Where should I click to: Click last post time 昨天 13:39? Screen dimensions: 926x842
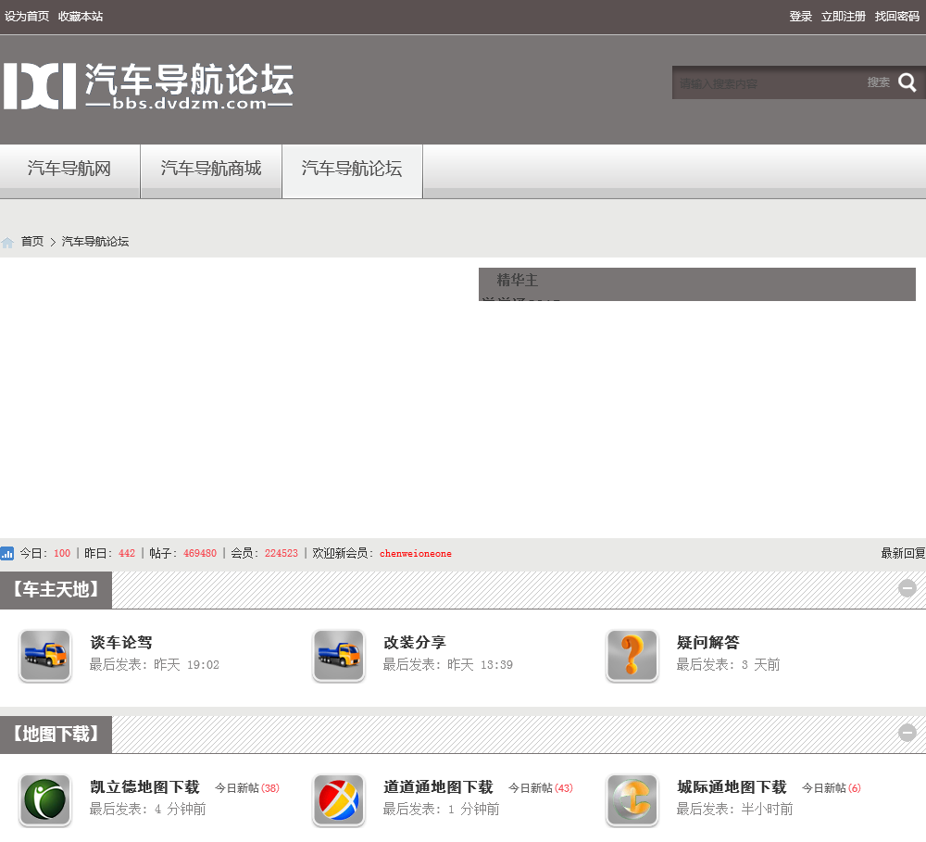[480, 665]
